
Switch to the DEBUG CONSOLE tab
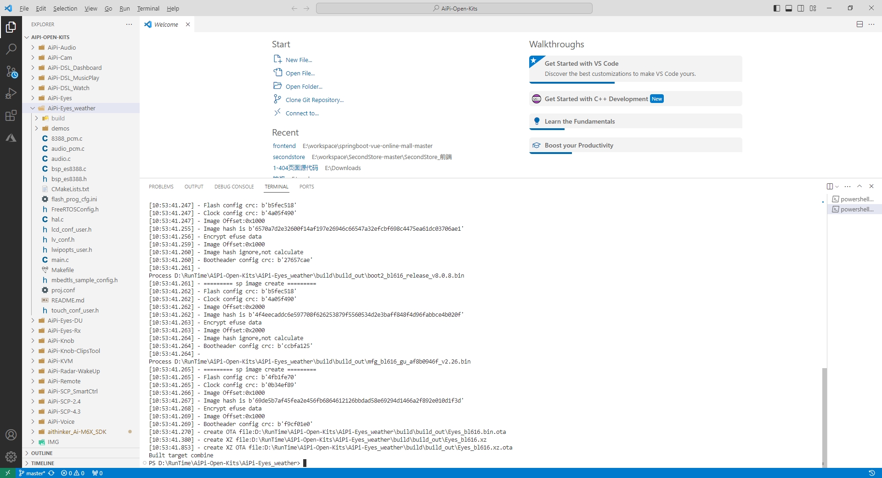point(234,187)
